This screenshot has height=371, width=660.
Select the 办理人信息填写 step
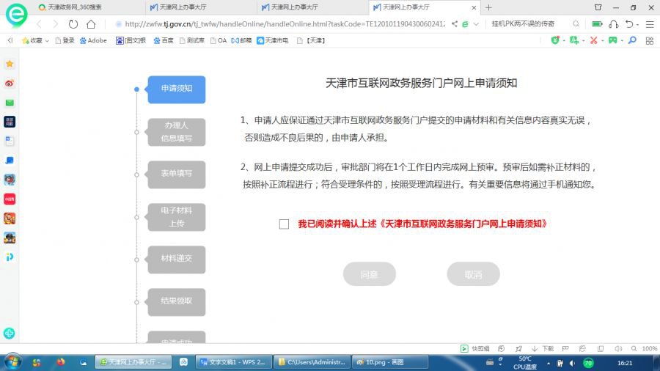point(176,132)
